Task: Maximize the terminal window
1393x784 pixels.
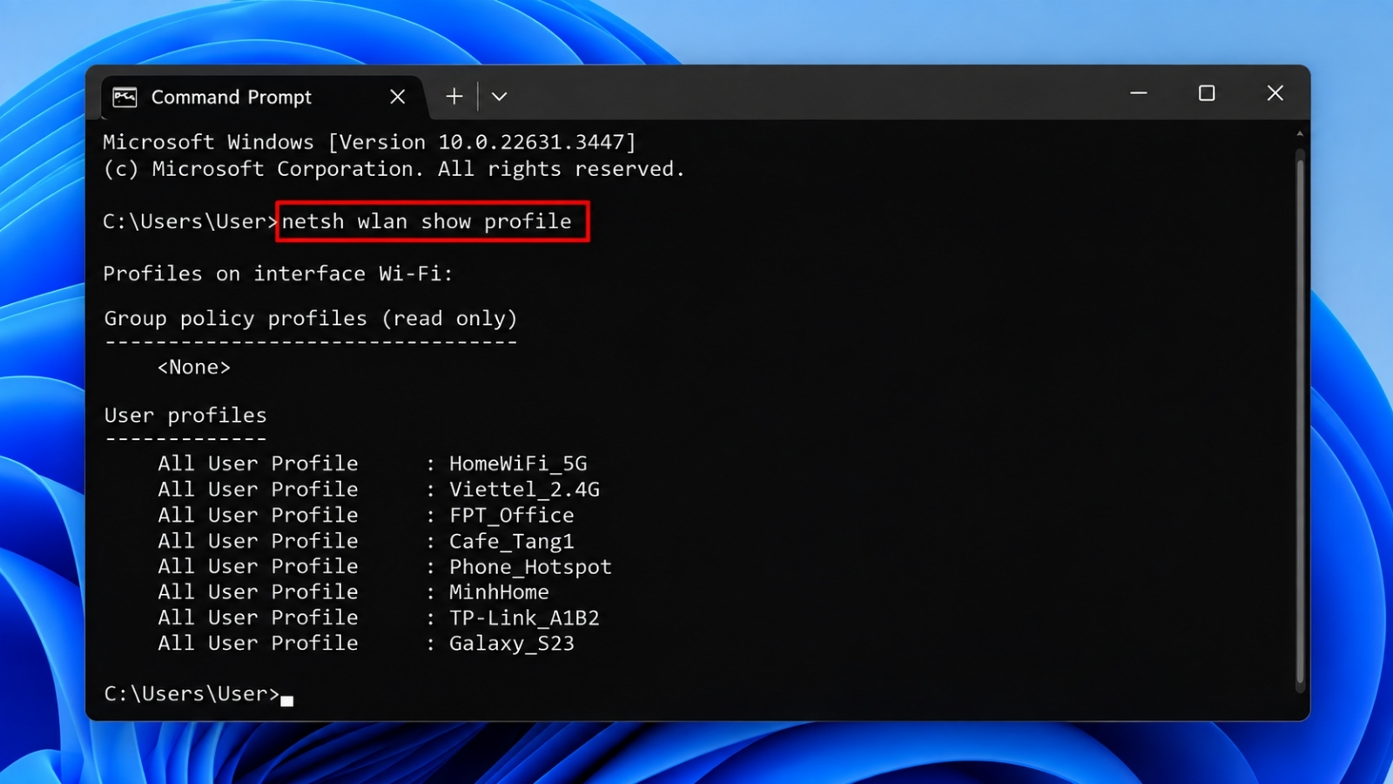Action: 1207,93
